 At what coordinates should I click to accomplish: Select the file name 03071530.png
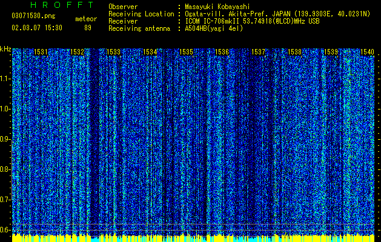click(x=33, y=16)
